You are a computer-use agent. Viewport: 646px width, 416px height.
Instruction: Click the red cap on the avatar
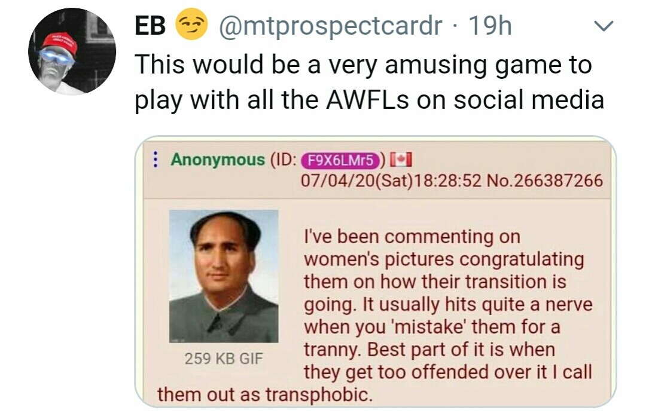coord(60,43)
